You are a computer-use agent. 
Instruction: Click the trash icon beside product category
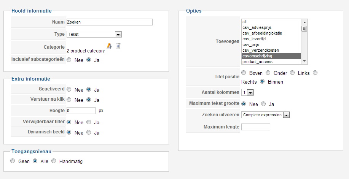[118, 46]
